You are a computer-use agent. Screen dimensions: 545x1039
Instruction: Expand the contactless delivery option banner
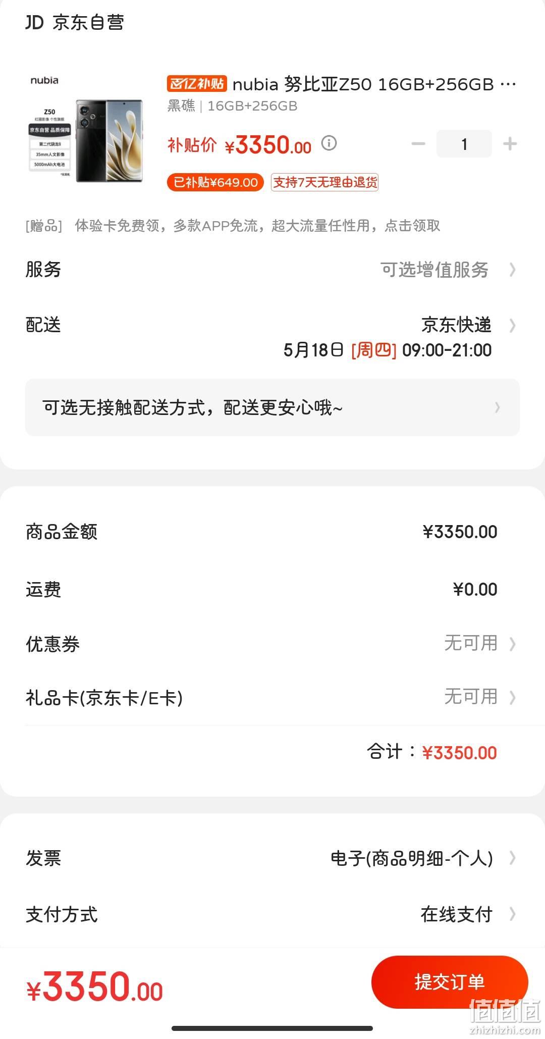coord(272,407)
